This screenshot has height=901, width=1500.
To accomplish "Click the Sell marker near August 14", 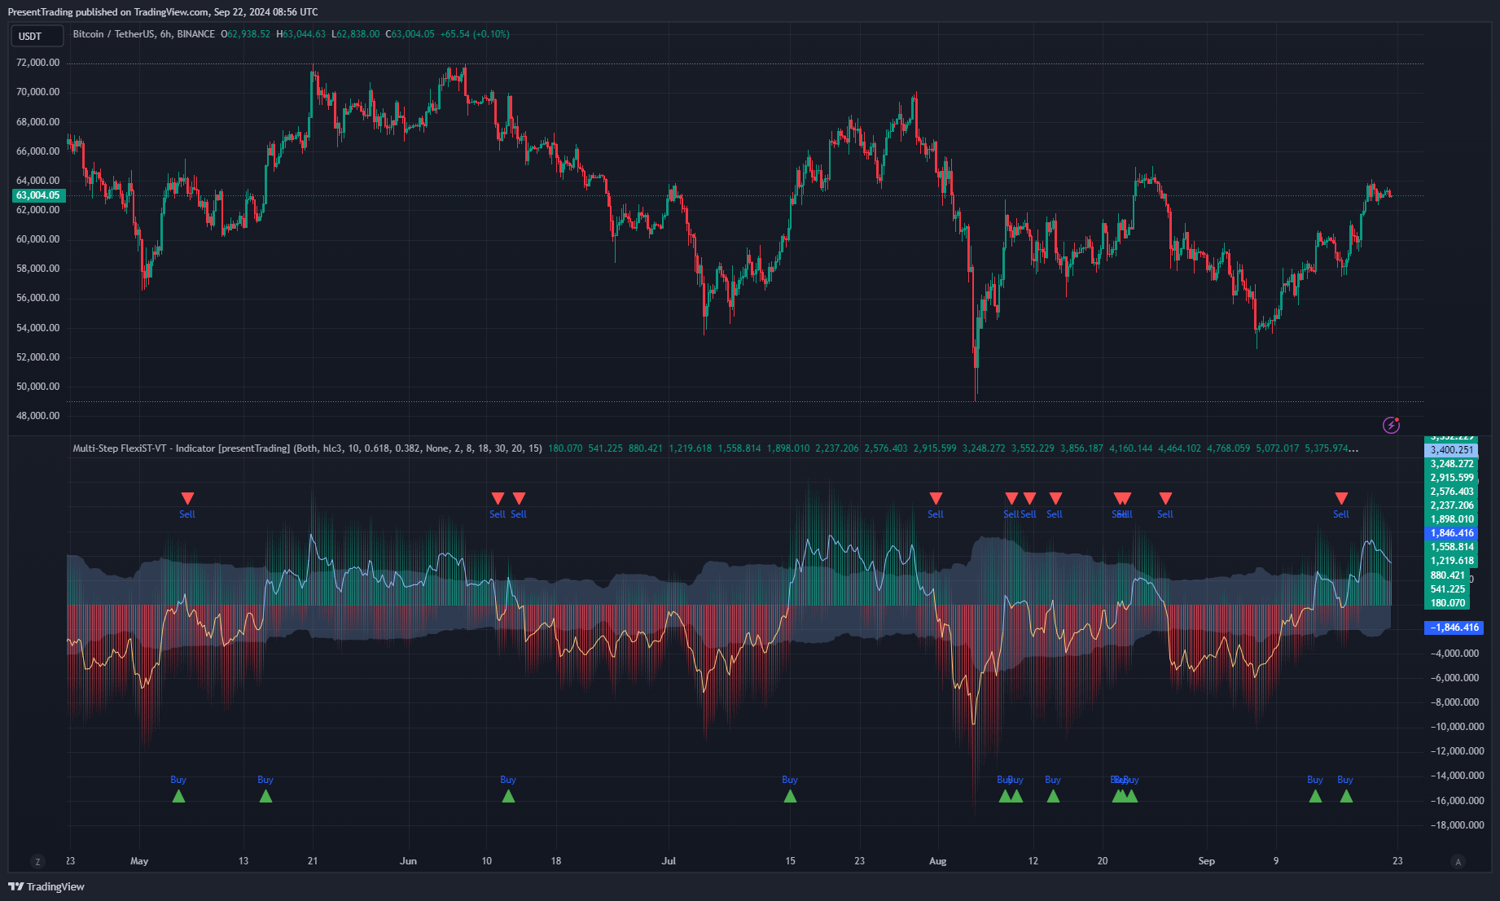I will tap(1055, 498).
